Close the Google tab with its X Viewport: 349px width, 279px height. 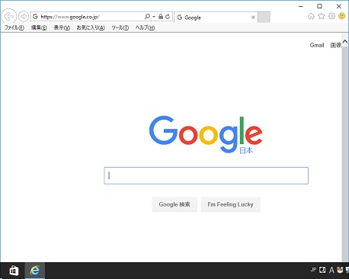click(253, 18)
